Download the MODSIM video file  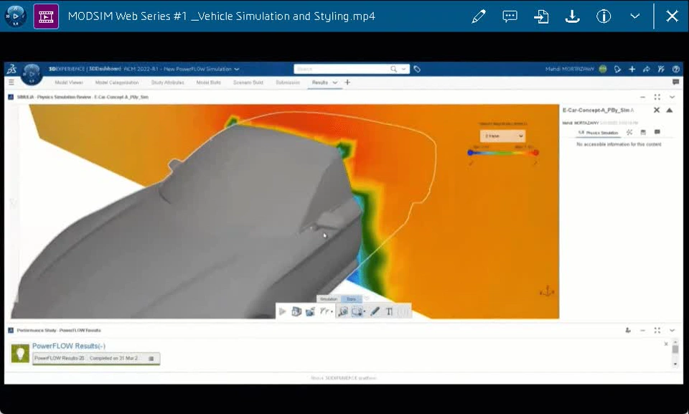pos(572,17)
